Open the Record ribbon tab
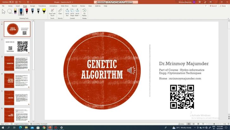 coord(74,6)
